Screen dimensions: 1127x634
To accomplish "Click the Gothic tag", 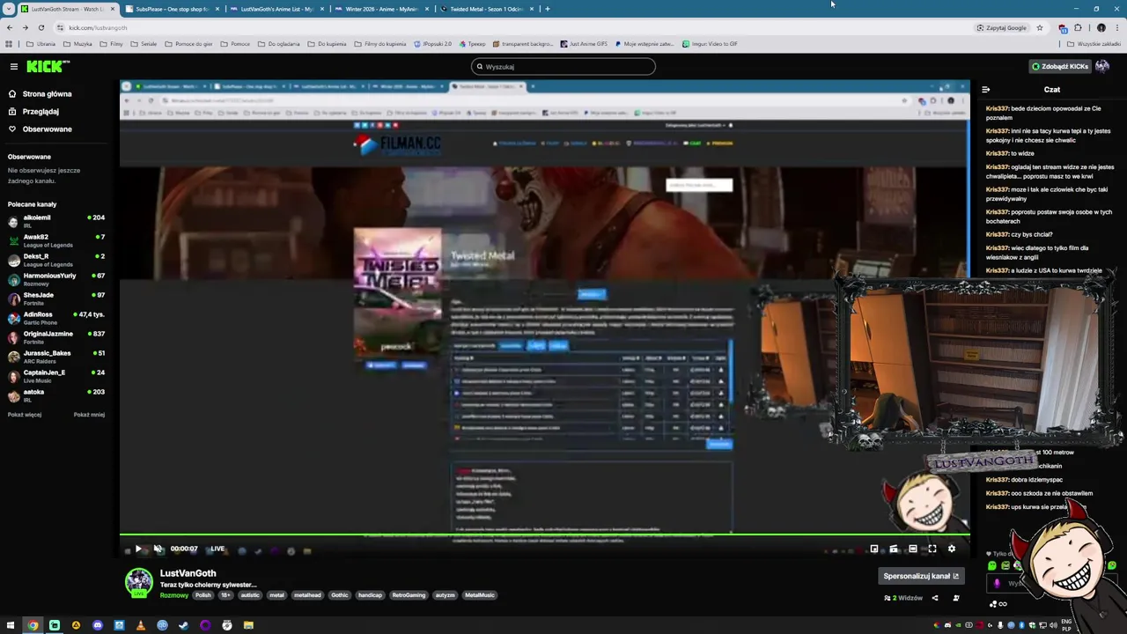I will point(340,595).
